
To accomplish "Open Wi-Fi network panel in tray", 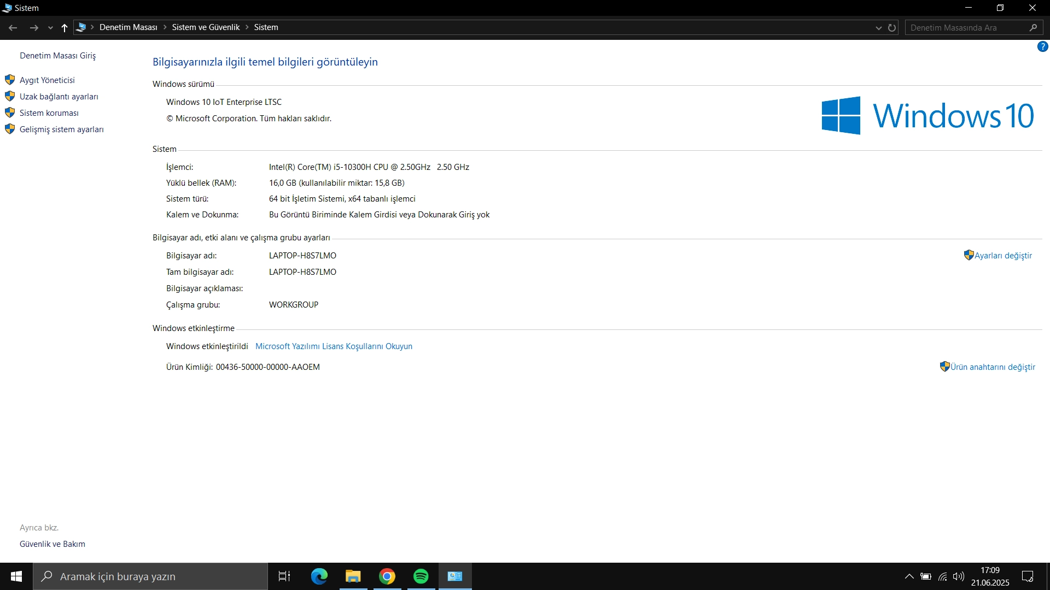I will click(x=942, y=576).
